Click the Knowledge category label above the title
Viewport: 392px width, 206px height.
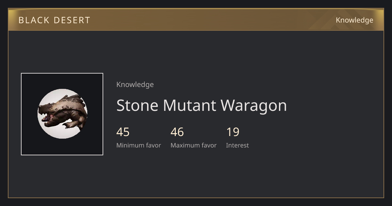(135, 84)
